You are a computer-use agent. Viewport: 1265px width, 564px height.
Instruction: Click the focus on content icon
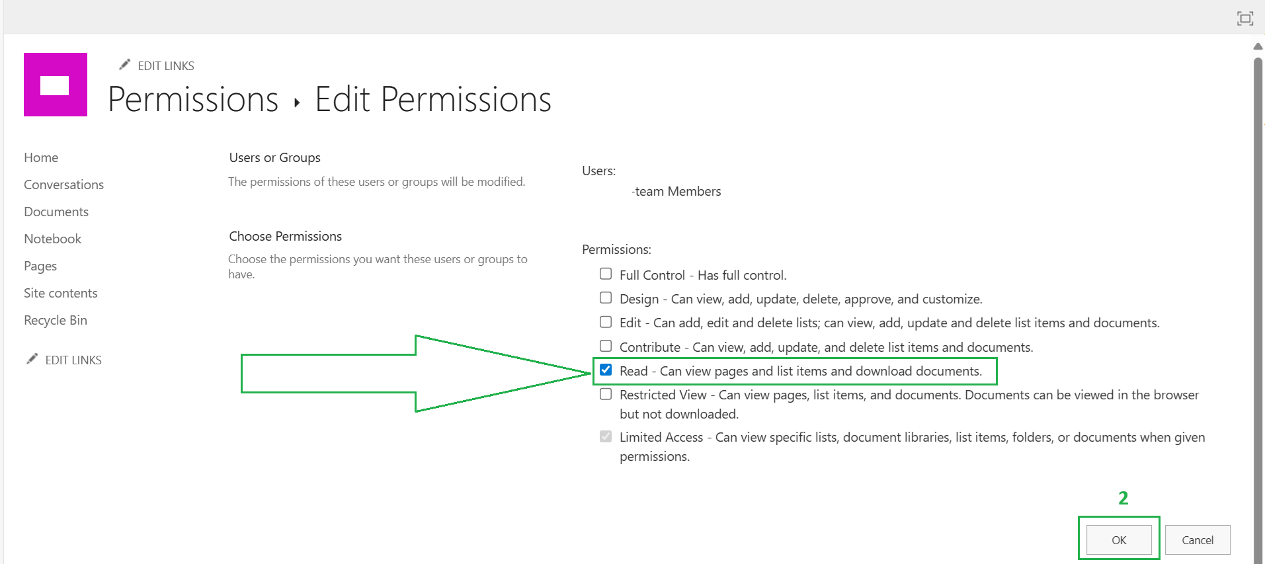pyautogui.click(x=1245, y=19)
